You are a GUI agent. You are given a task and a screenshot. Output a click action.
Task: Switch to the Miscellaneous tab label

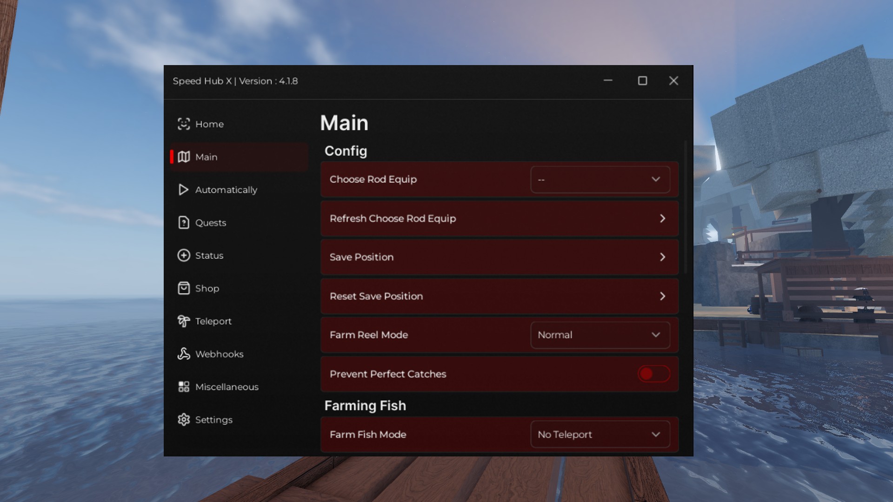[227, 387]
